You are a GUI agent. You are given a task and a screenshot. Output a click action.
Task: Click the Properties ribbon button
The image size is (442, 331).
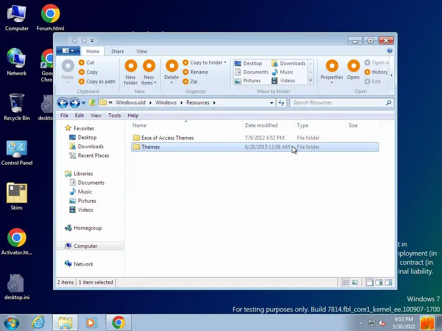tap(332, 72)
